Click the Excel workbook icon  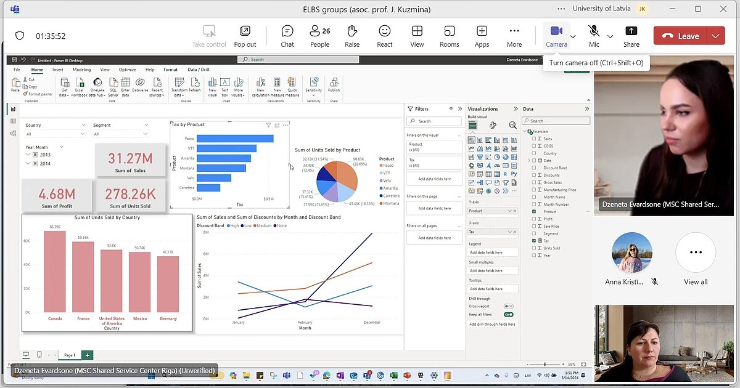(x=80, y=86)
